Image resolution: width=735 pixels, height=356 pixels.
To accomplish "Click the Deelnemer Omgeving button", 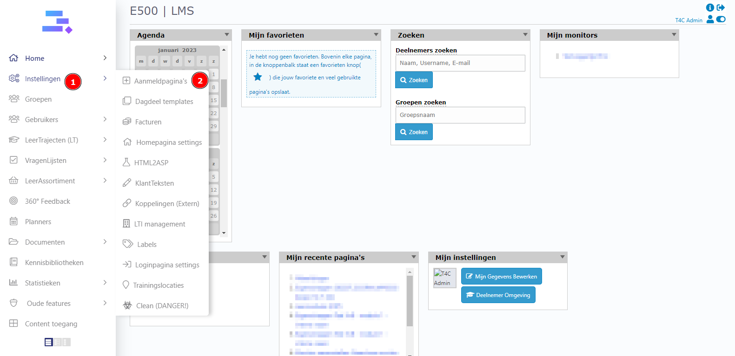I will [x=498, y=295].
